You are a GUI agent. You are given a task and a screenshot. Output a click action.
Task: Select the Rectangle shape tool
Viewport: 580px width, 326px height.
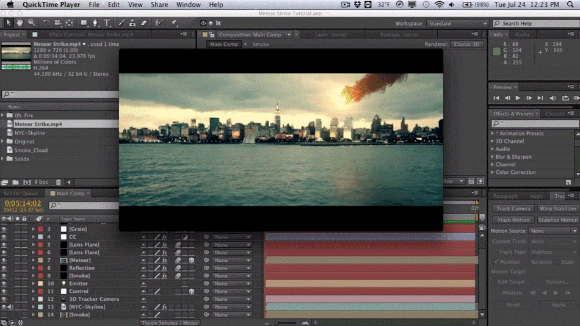point(84,23)
